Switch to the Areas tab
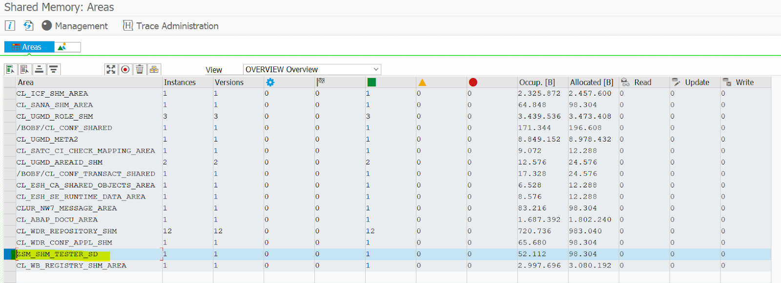 tap(29, 47)
